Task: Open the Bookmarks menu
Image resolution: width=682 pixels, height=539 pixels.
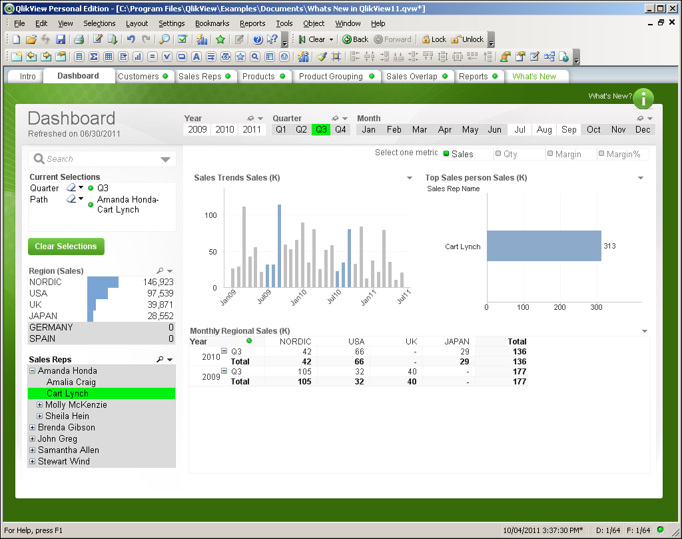Action: pyautogui.click(x=212, y=23)
